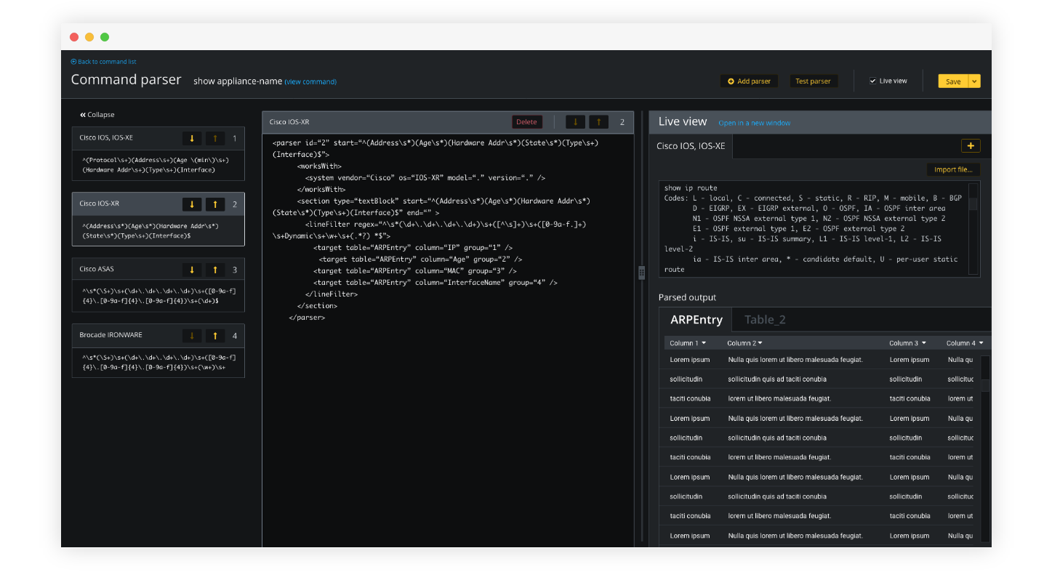This screenshot has height=580, width=1052.
Task: Click inside the XML parser code editor
Action: point(448,340)
